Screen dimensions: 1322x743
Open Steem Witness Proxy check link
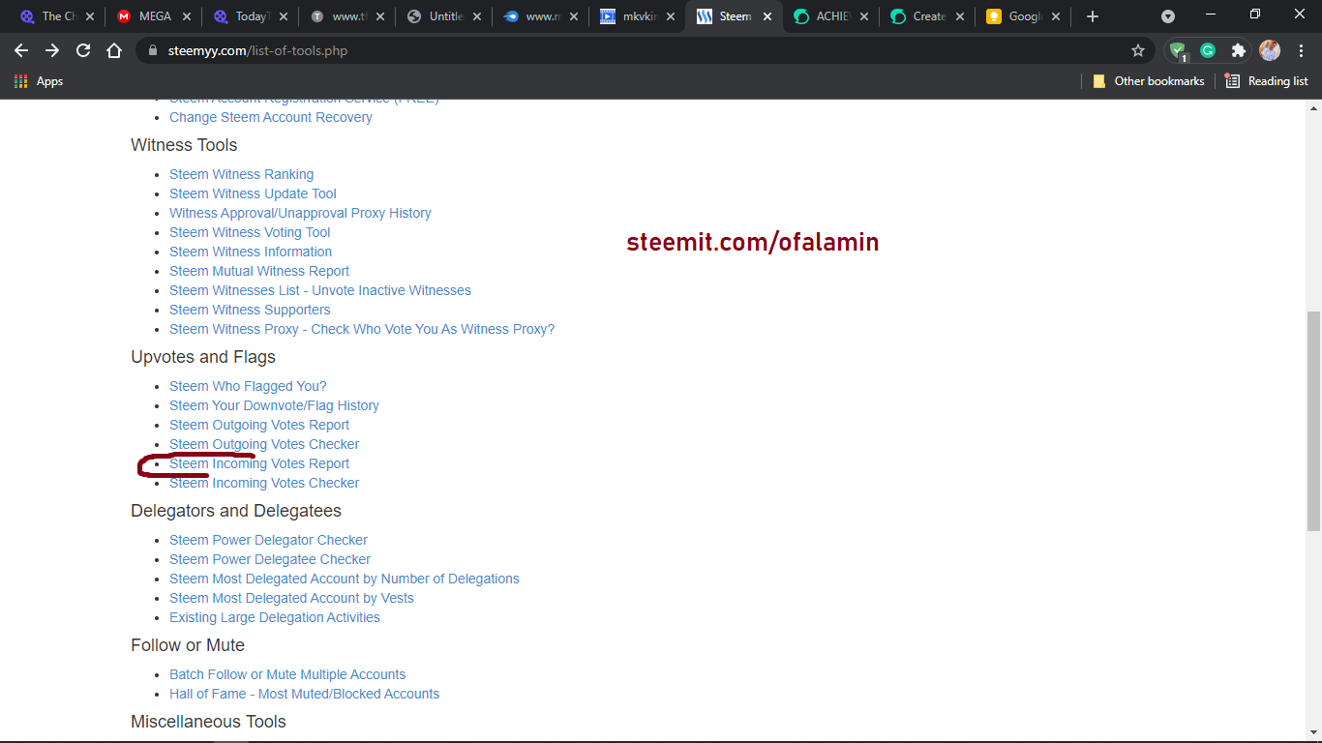pos(362,329)
